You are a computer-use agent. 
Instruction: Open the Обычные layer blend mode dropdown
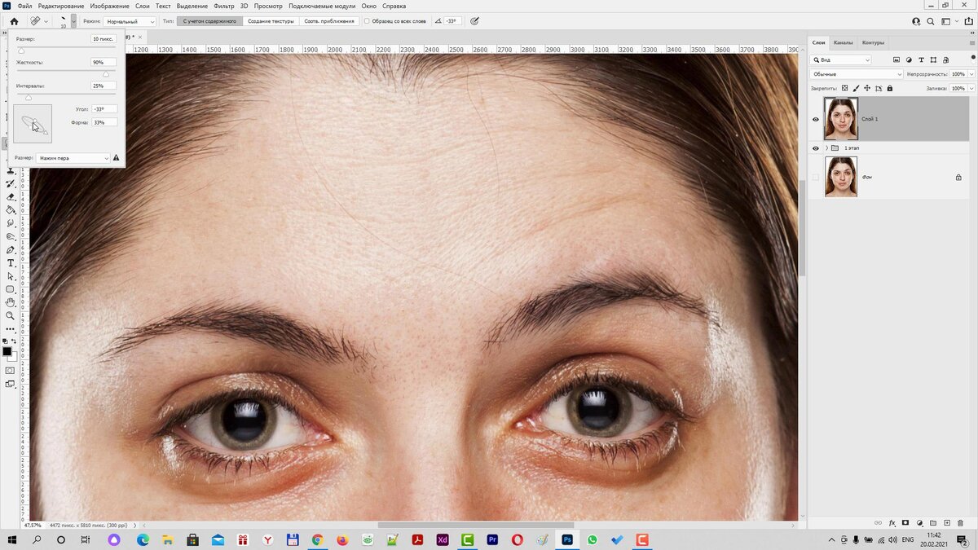coord(857,74)
